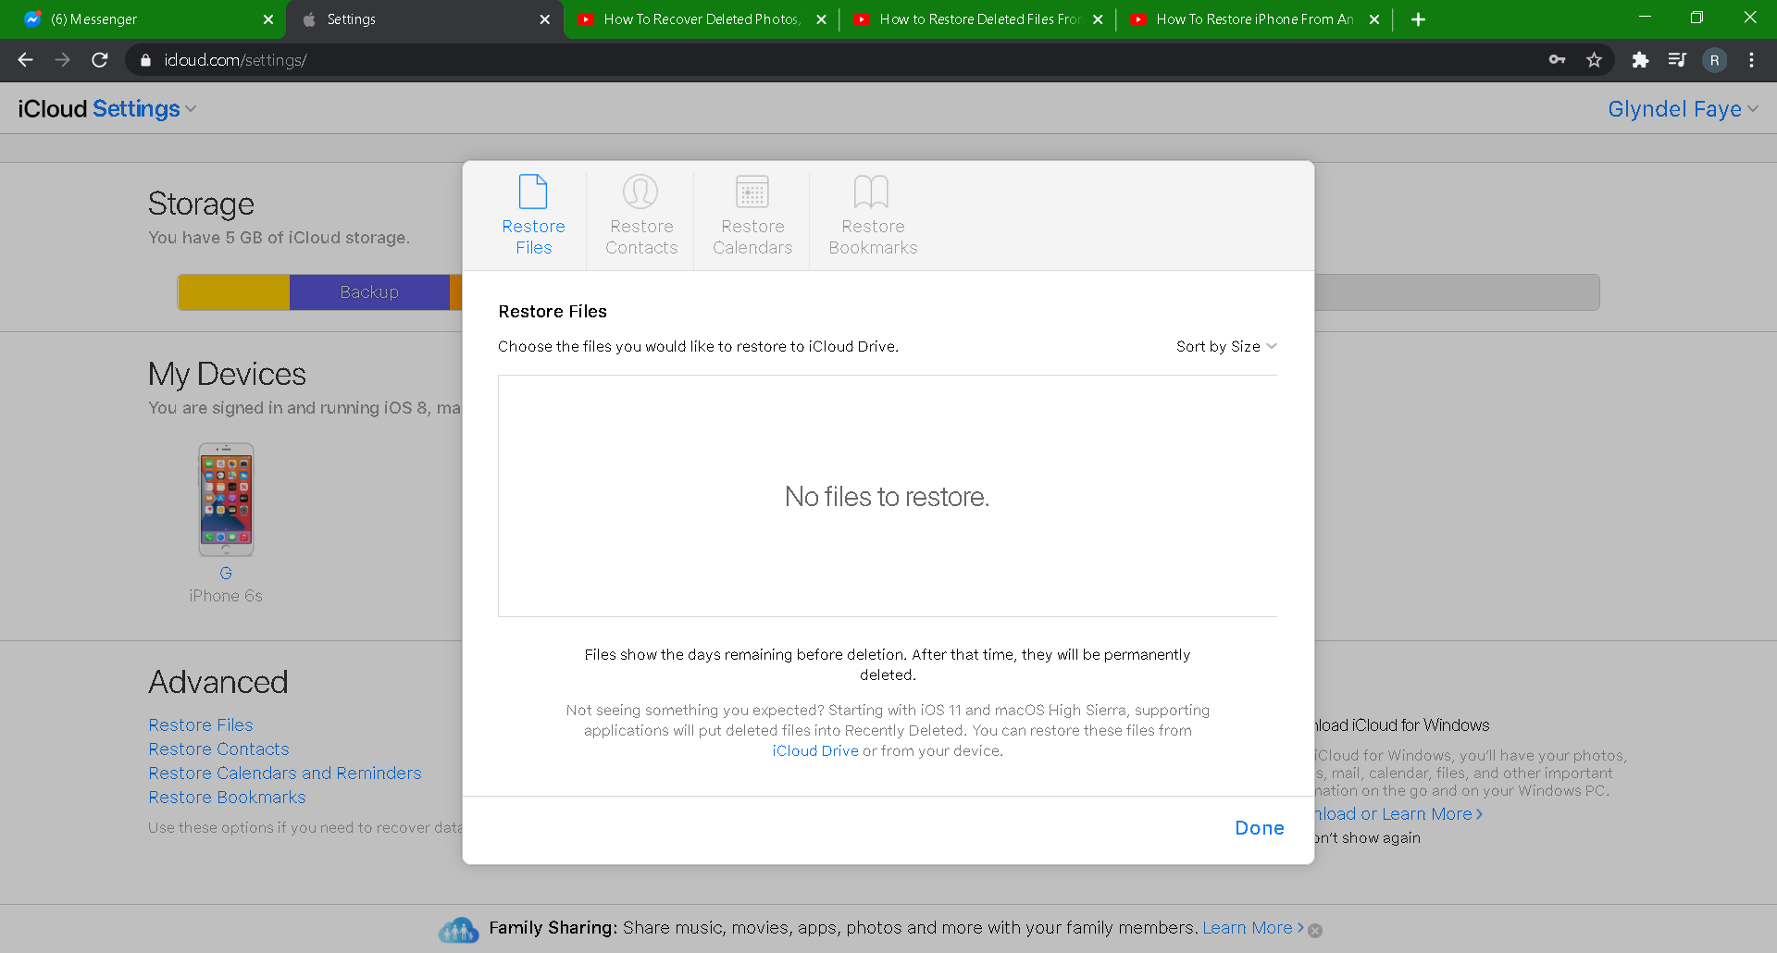1777x953 pixels.
Task: Close the How To Recover Deleted Photos tab
Action: click(x=821, y=19)
